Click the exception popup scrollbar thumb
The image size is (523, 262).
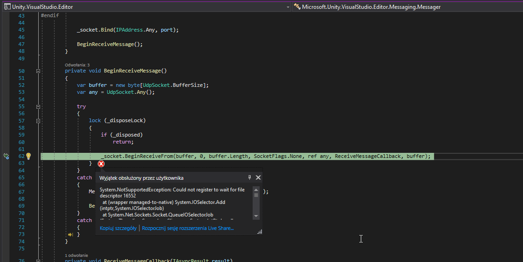(x=256, y=195)
